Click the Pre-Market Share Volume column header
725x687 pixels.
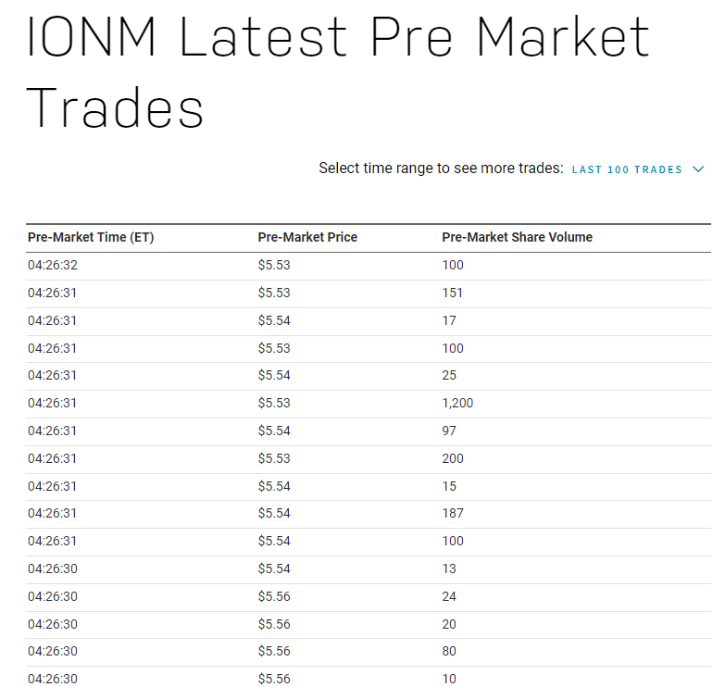tap(517, 237)
